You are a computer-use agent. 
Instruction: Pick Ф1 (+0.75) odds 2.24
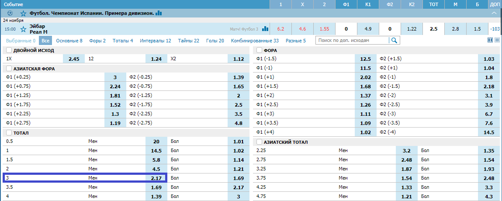click(x=115, y=87)
